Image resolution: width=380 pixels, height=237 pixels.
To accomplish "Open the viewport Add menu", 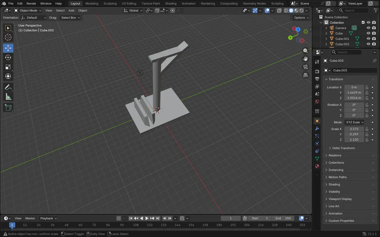I will point(71,10).
